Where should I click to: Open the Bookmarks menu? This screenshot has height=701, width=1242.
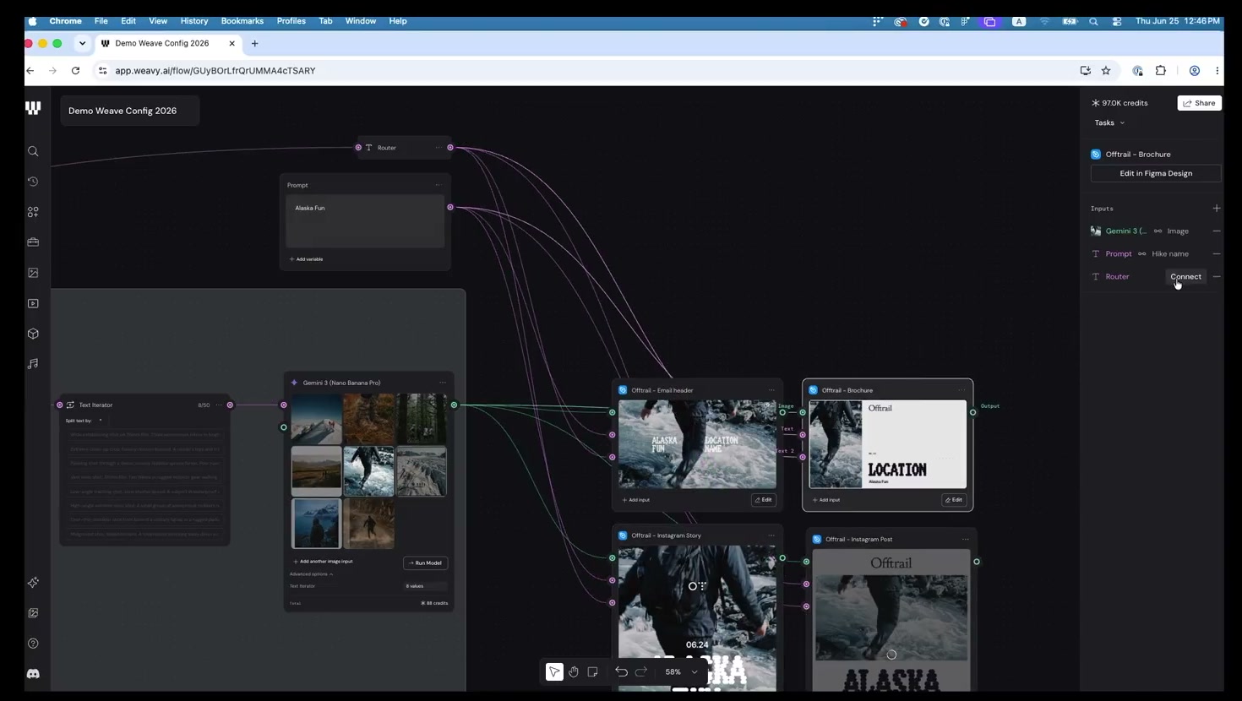coord(242,21)
